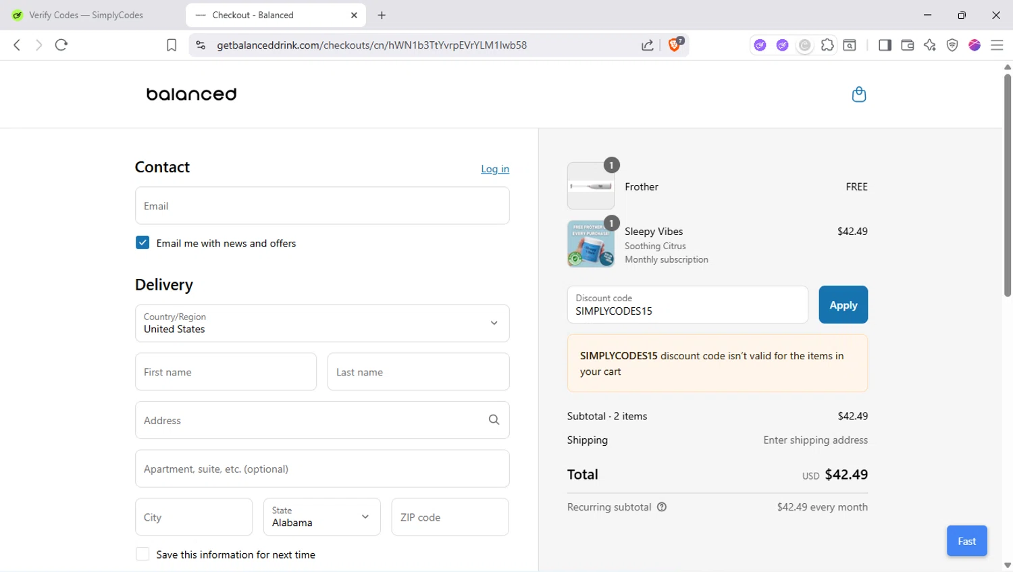Click the blue Fast button

(967, 541)
